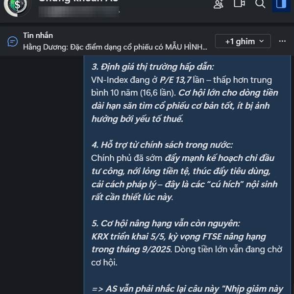Viewport: 294px width, 294px height.
Task: Select heading "3. Định giá thị trường hấp dẫn"
Action: pos(152,67)
